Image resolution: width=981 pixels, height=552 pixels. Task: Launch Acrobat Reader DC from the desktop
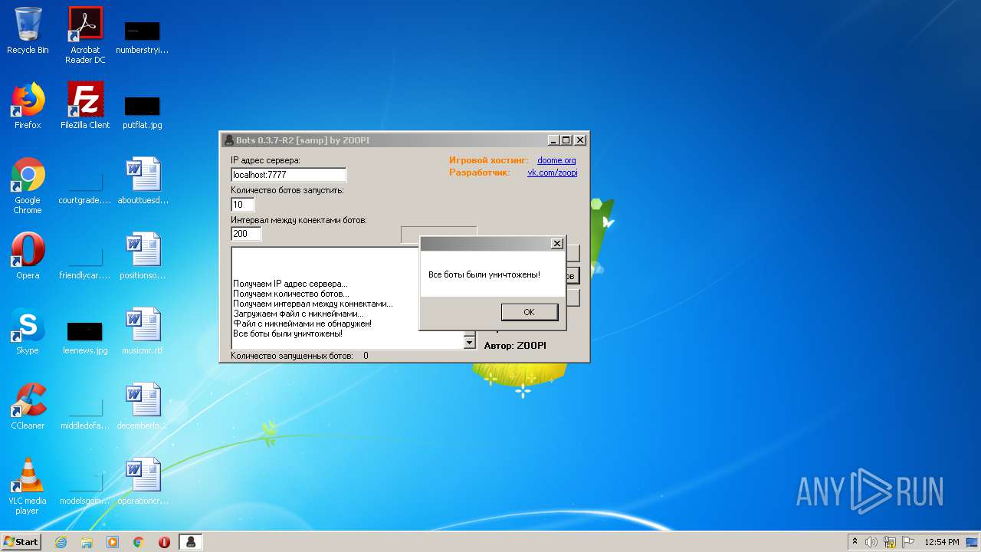point(85,34)
